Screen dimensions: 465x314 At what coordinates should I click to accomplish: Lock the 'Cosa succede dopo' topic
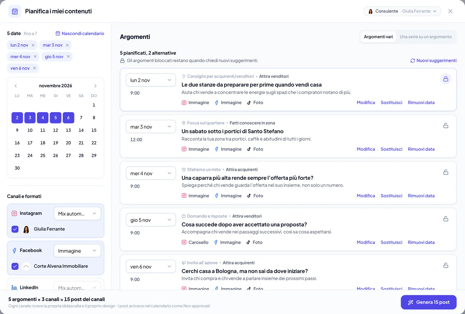[446, 219]
